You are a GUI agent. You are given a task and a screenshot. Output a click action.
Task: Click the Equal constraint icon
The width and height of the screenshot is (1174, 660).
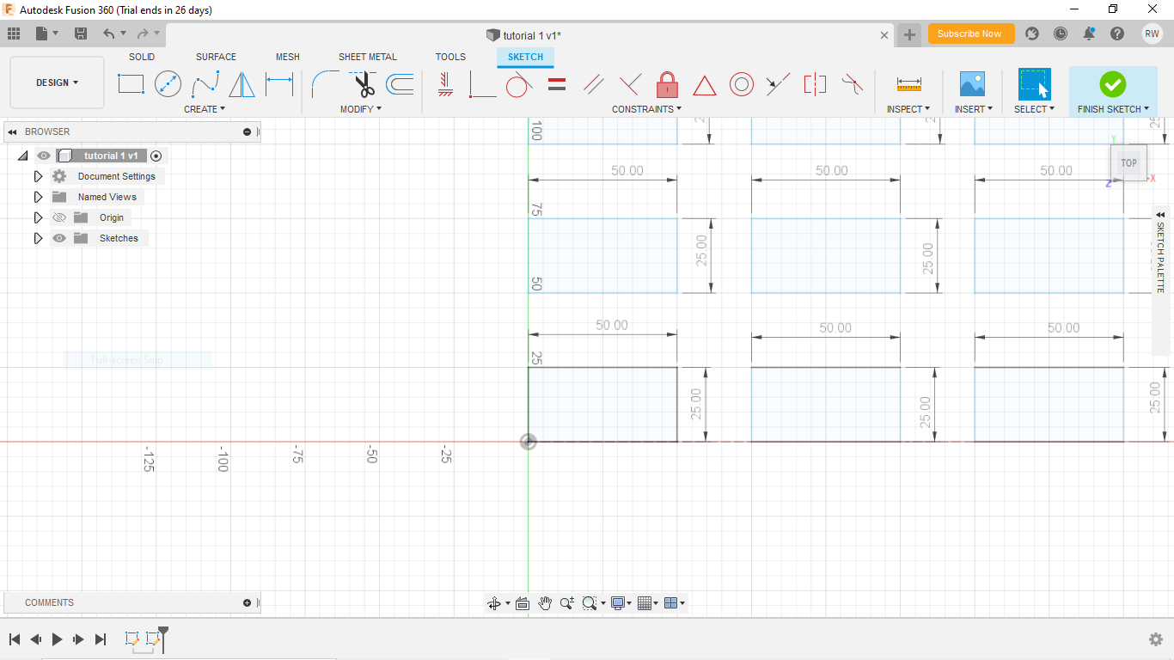click(557, 84)
